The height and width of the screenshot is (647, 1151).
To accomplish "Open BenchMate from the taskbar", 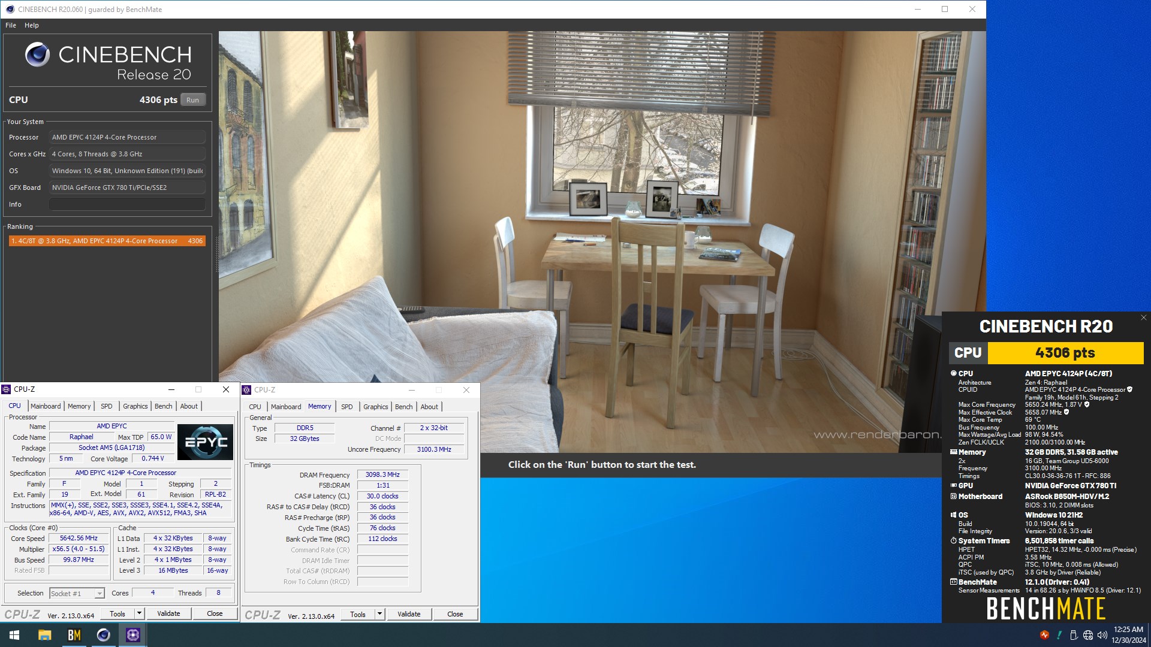I will pos(74,635).
